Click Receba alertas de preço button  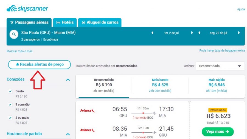click(x=39, y=64)
